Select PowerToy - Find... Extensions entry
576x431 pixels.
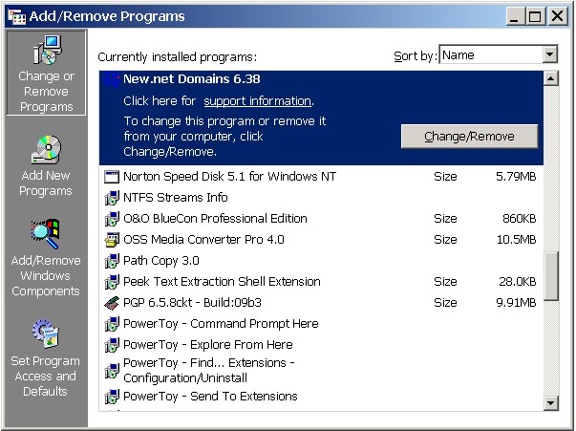(321, 371)
